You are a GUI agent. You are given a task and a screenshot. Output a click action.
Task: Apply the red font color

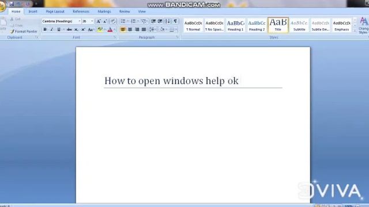coord(110,29)
